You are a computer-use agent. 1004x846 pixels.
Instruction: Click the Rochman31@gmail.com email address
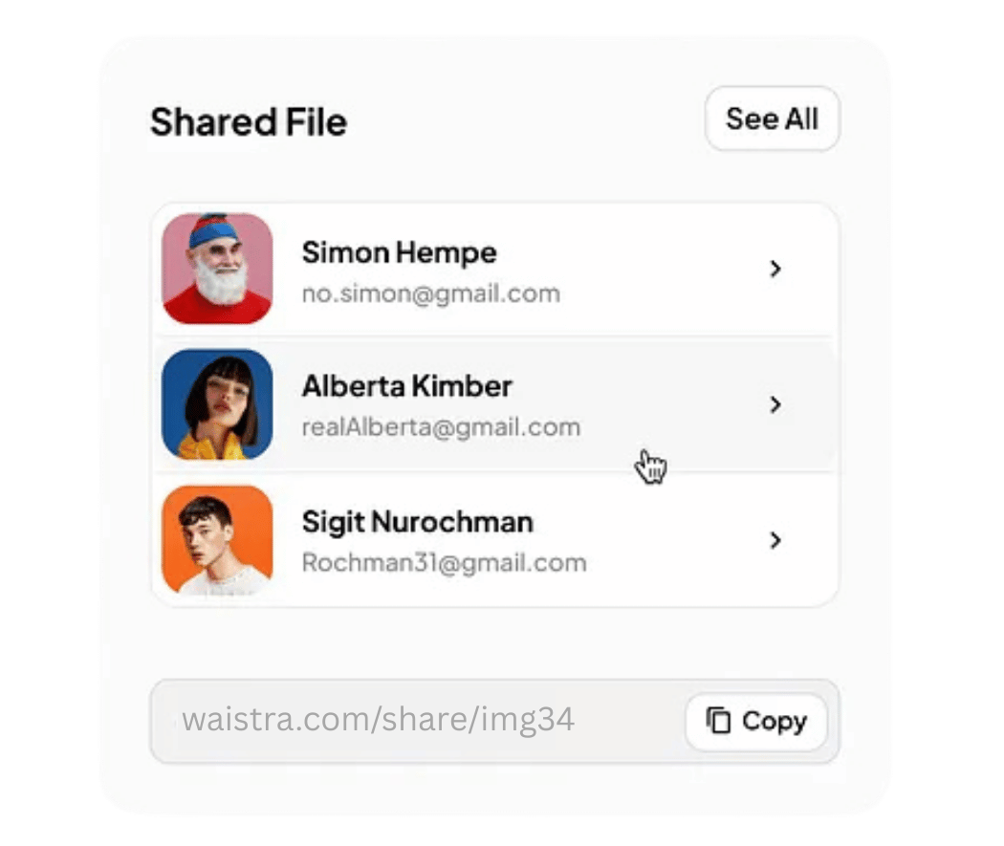click(x=444, y=563)
